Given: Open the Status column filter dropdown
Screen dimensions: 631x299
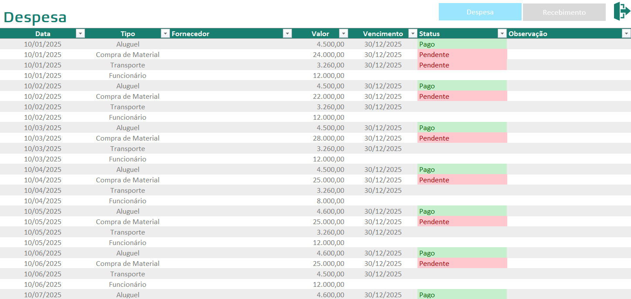Looking at the screenshot, I should point(502,34).
